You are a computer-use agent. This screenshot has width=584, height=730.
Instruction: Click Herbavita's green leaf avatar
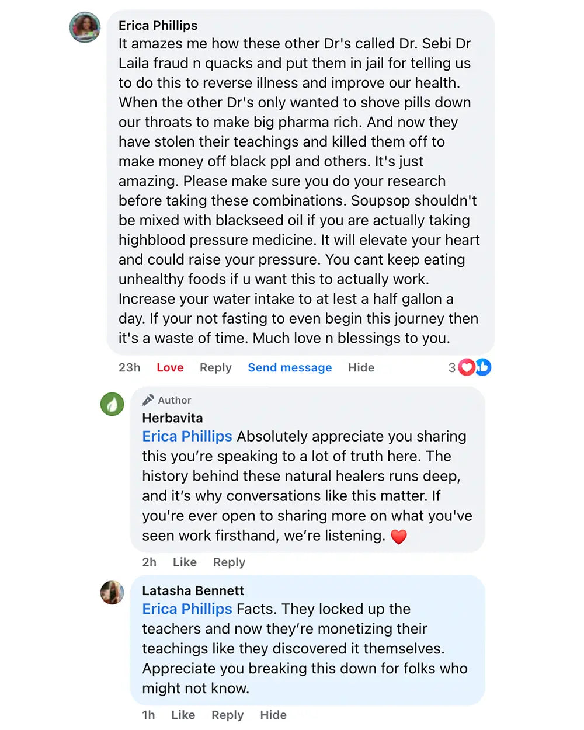(112, 404)
